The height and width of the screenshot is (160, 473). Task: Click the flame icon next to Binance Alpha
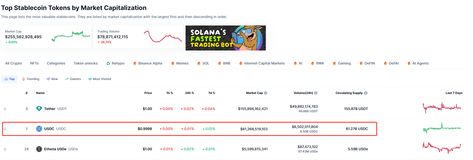(x=134, y=63)
